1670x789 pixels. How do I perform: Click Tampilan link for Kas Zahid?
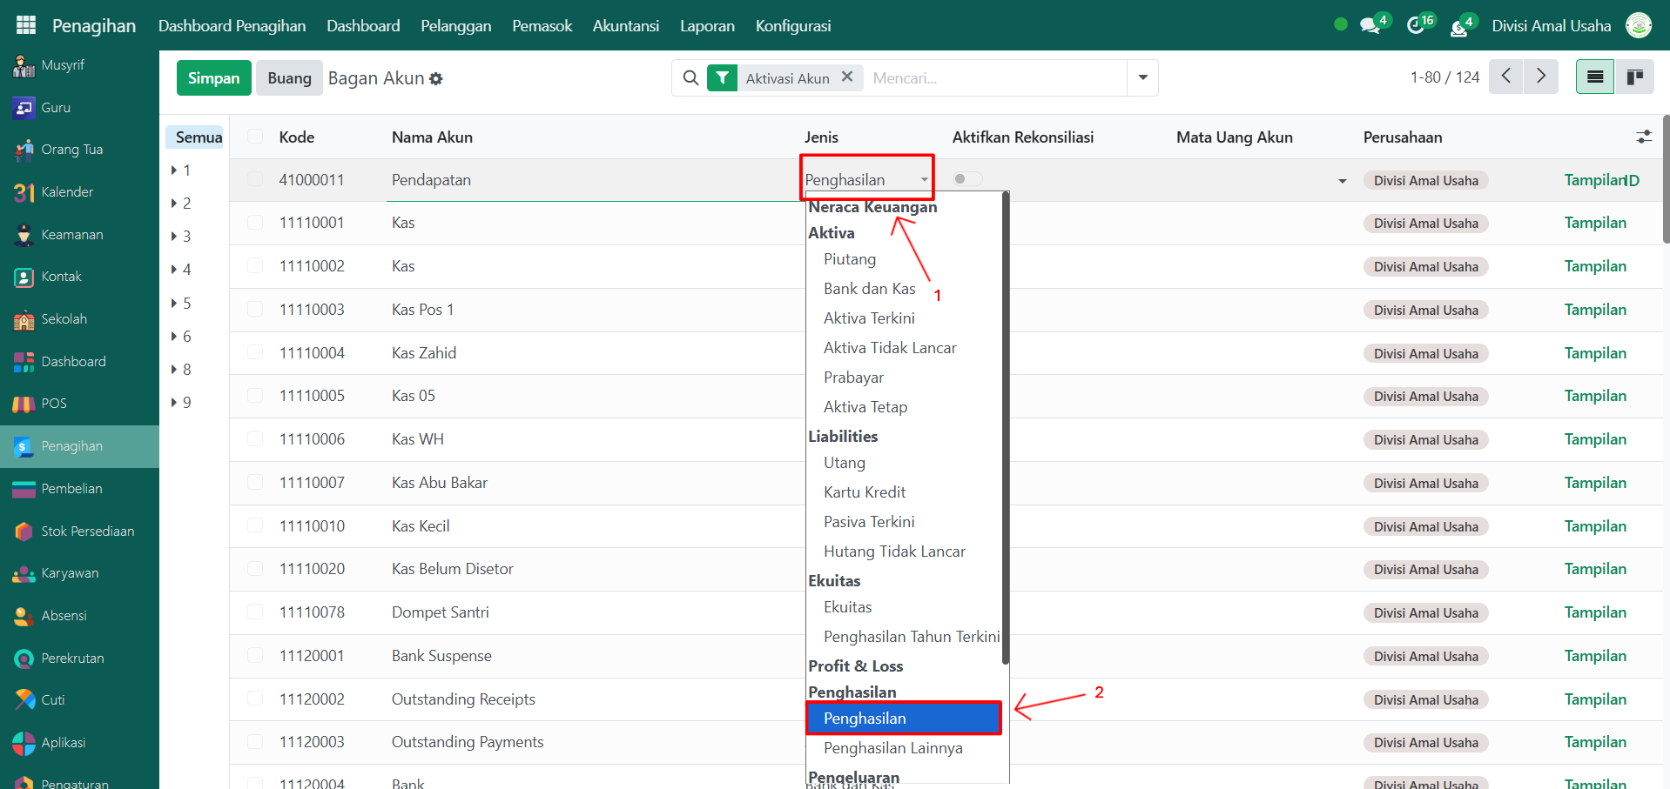[1594, 353]
